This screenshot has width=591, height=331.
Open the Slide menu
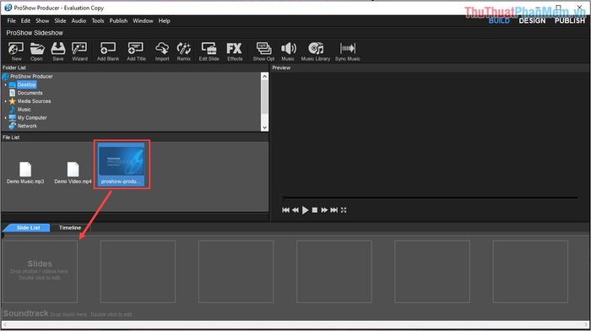click(x=60, y=21)
